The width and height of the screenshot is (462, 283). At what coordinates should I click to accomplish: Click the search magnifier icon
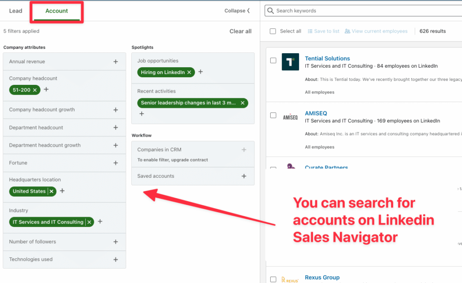[x=270, y=11]
